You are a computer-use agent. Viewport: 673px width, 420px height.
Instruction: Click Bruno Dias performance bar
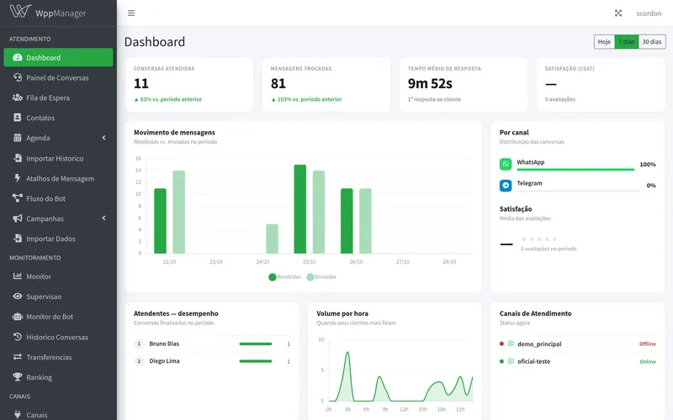(256, 344)
